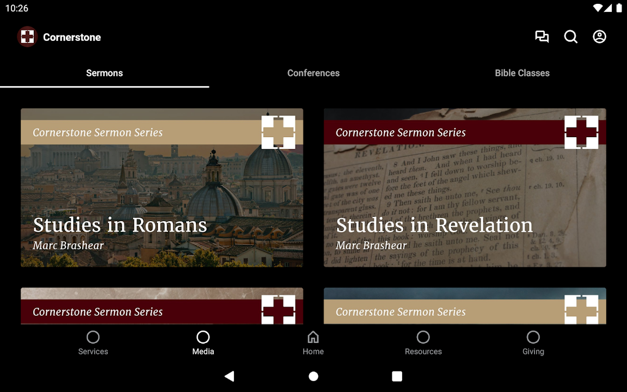The image size is (627, 392).
Task: Open the bottom-left maroon sermon series card
Action: coord(162,307)
